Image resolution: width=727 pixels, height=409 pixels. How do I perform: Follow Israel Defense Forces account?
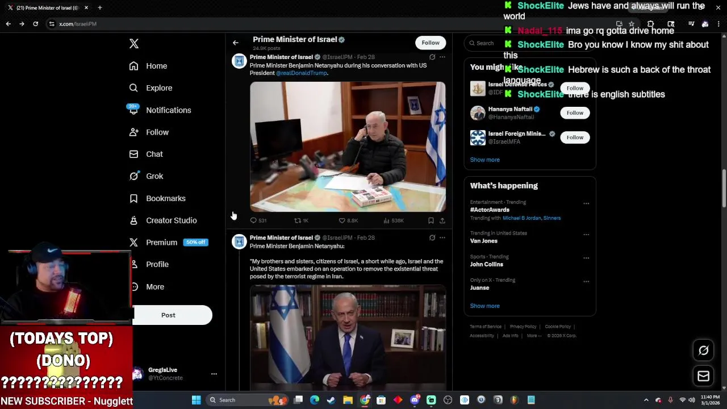575,88
